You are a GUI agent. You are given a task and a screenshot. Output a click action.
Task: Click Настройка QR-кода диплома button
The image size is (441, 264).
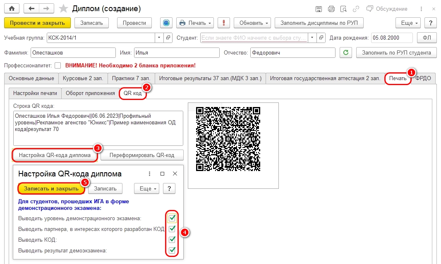(x=55, y=155)
